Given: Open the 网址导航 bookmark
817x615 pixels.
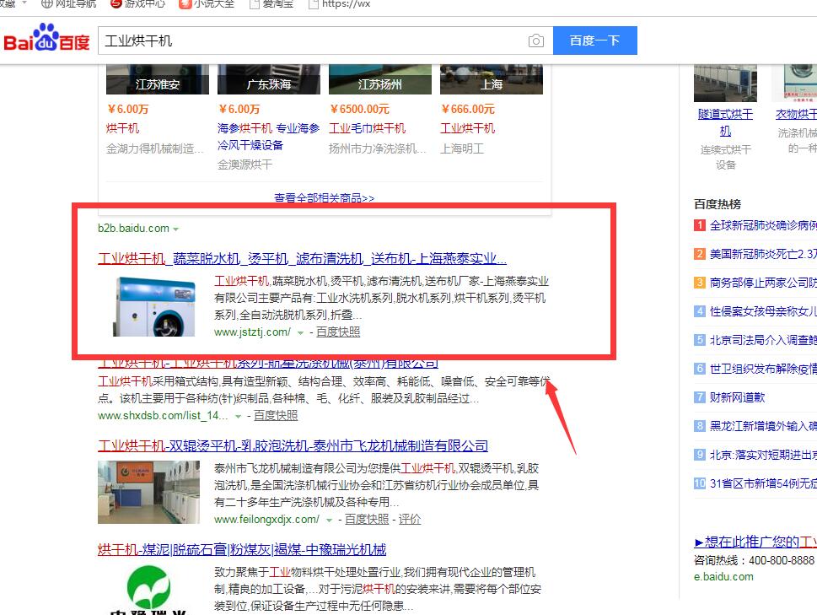Looking at the screenshot, I should (69, 3).
